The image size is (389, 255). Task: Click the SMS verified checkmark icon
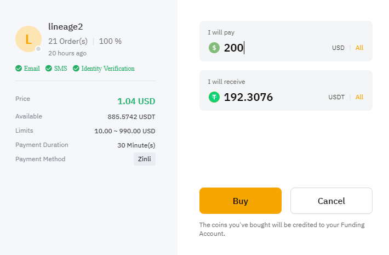[49, 69]
